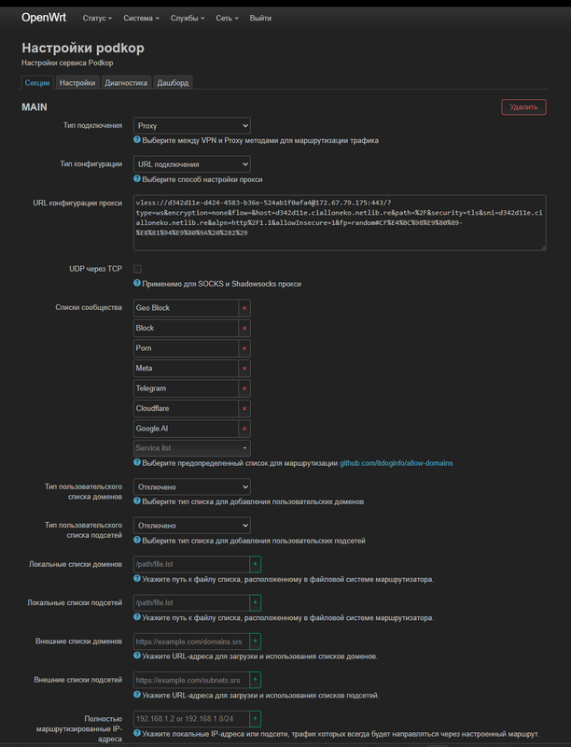Click local subnet lists path field
Image resolution: width=571 pixels, height=747 pixels.
click(191, 602)
